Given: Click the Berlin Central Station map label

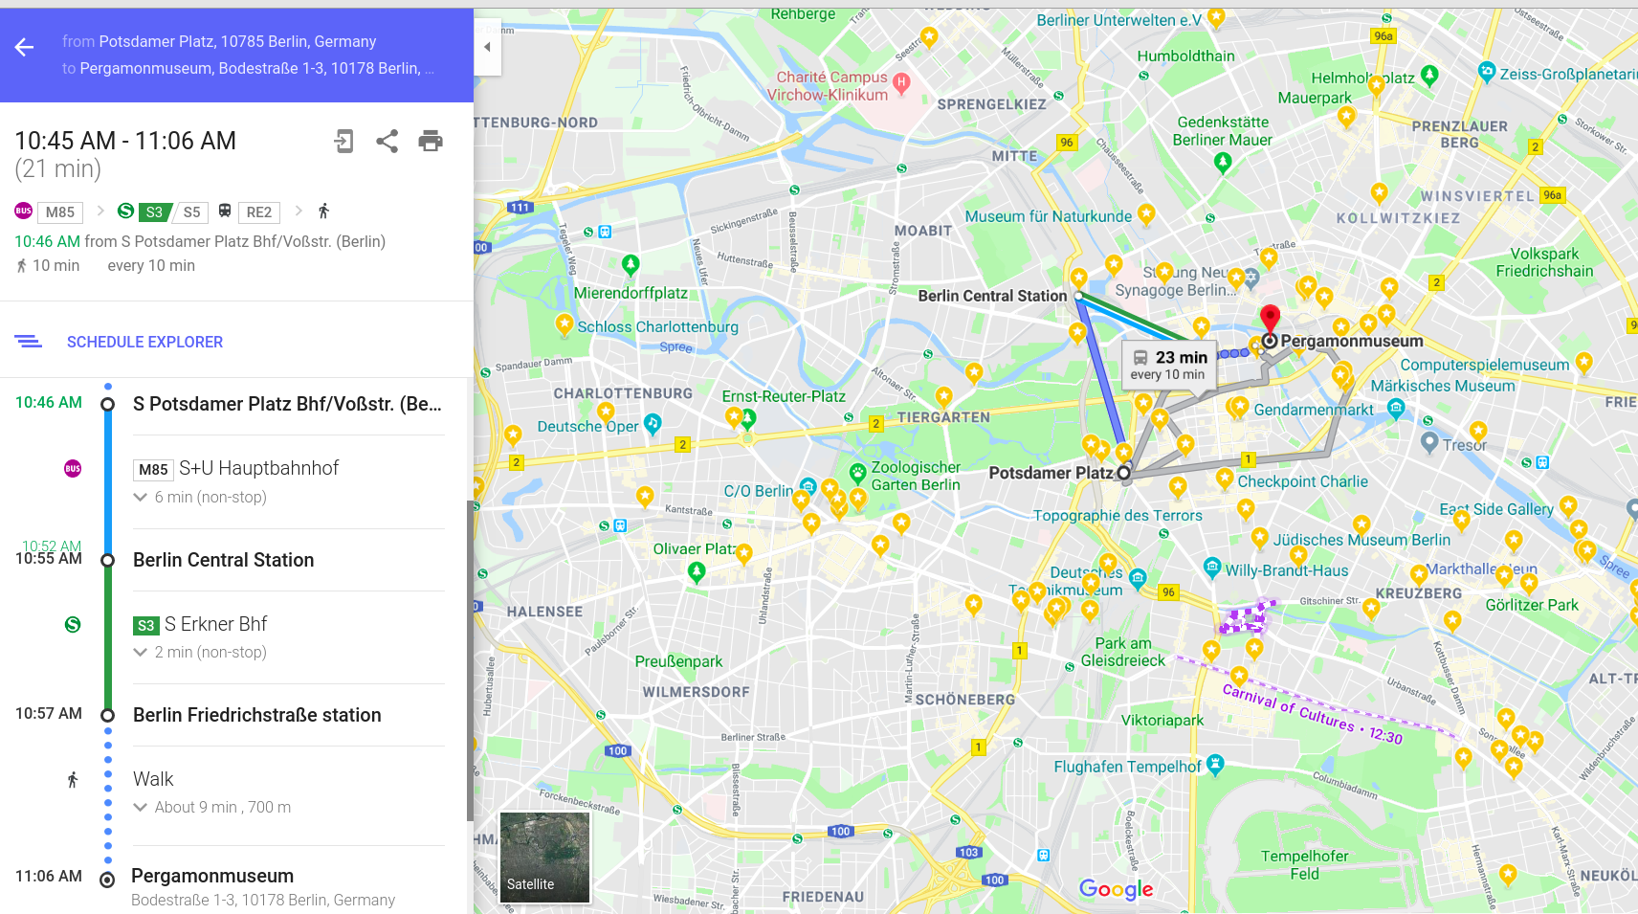Looking at the screenshot, I should tap(992, 296).
